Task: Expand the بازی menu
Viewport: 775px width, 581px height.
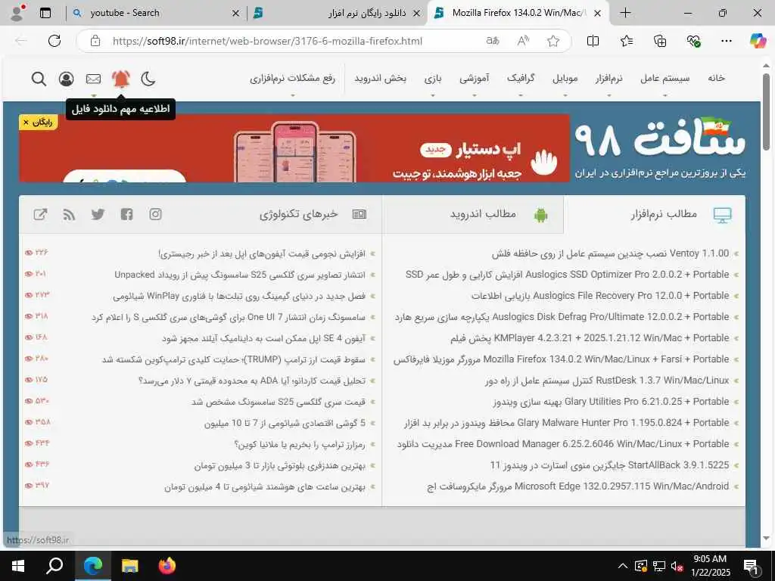Action: [x=432, y=78]
